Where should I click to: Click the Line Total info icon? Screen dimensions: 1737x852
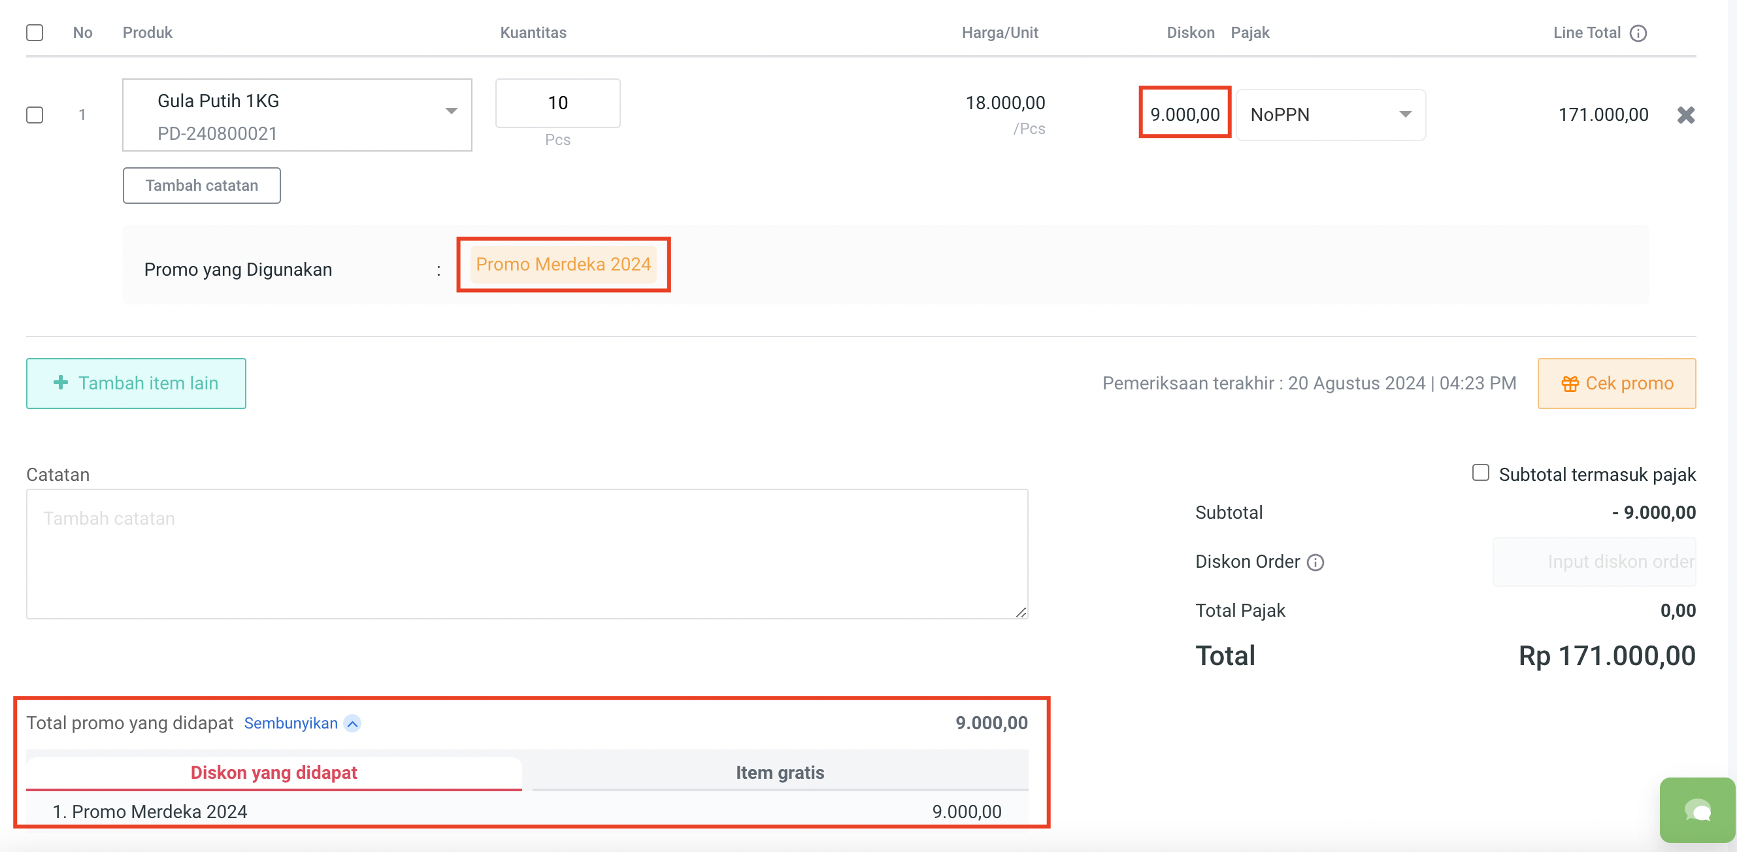tap(1638, 33)
